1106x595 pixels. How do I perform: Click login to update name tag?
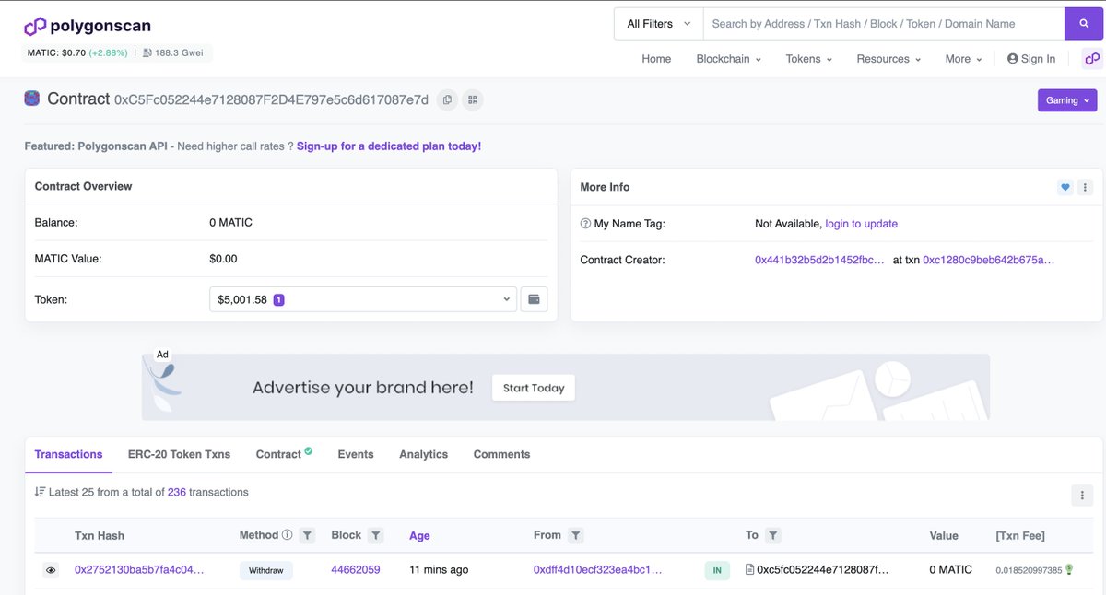click(861, 224)
